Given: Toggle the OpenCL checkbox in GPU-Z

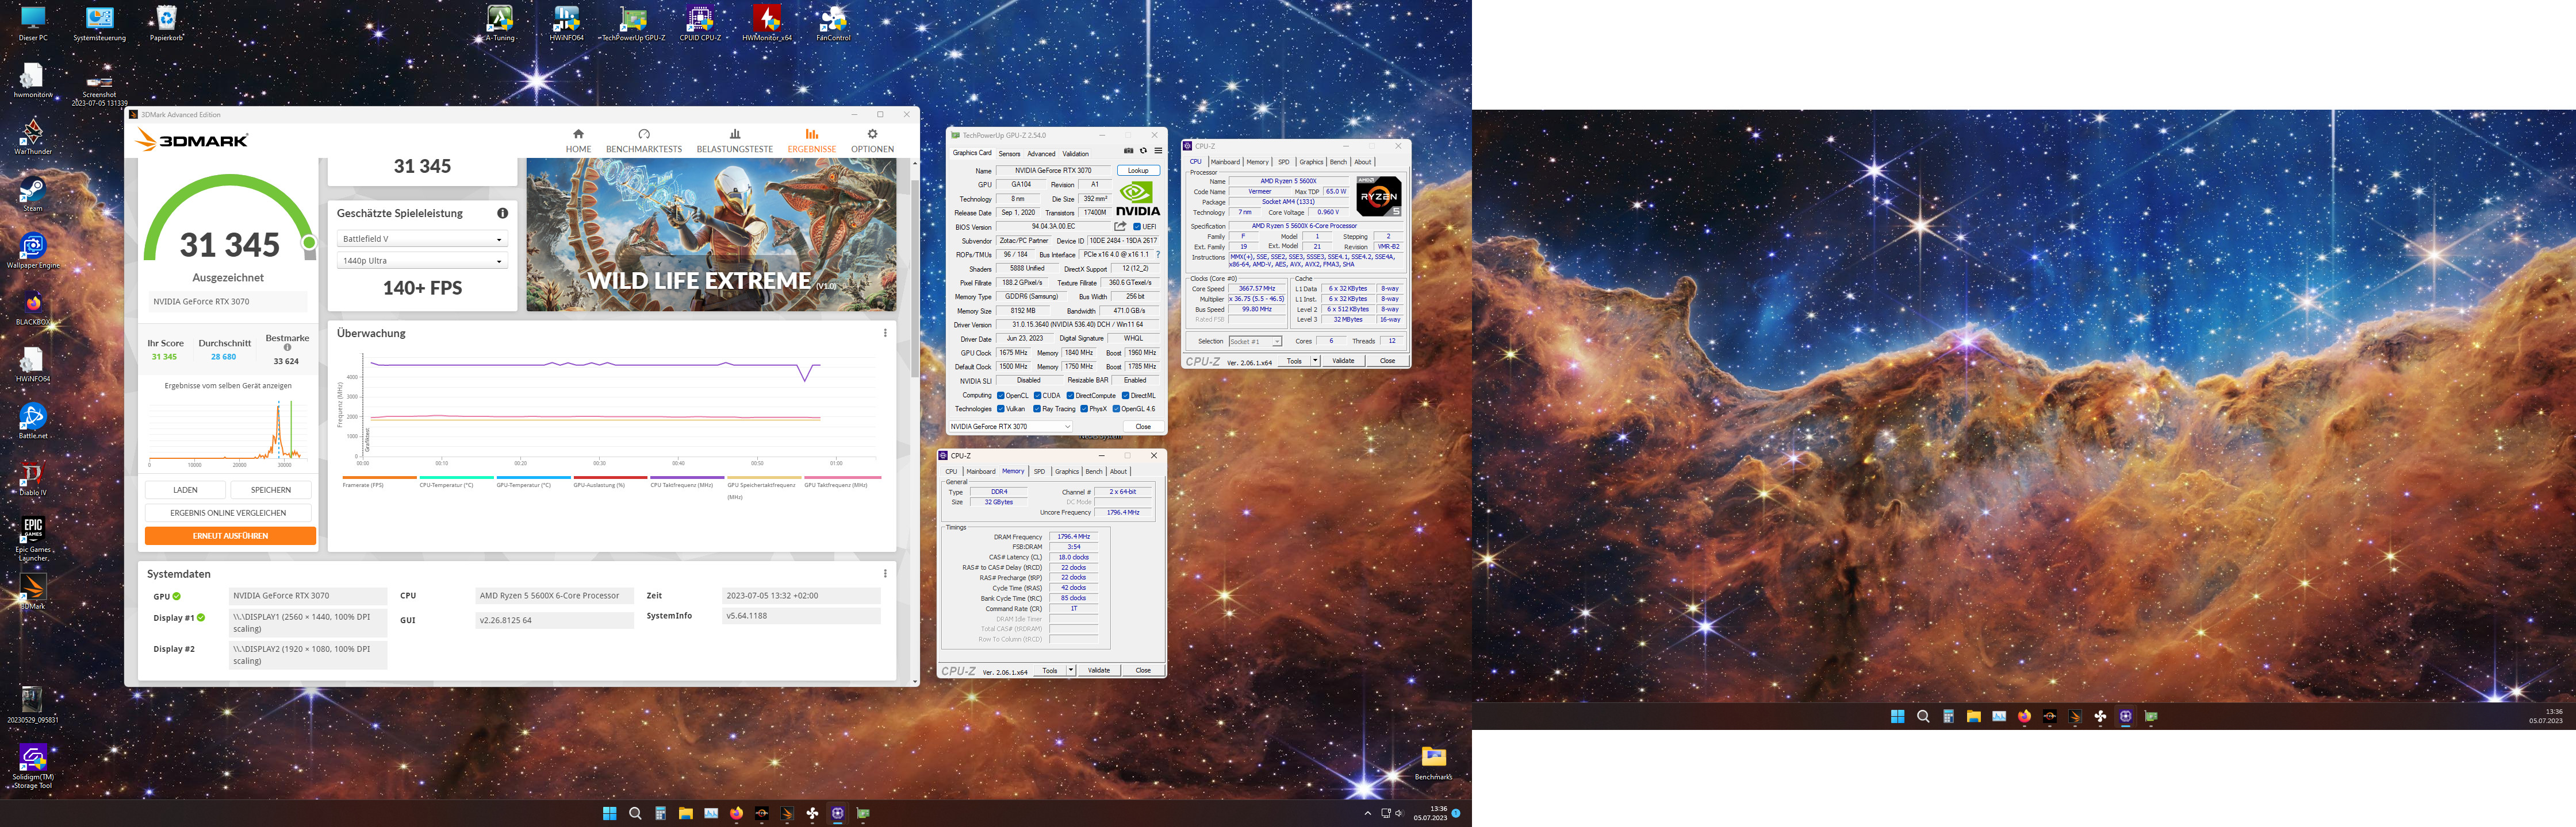Looking at the screenshot, I should 1001,396.
